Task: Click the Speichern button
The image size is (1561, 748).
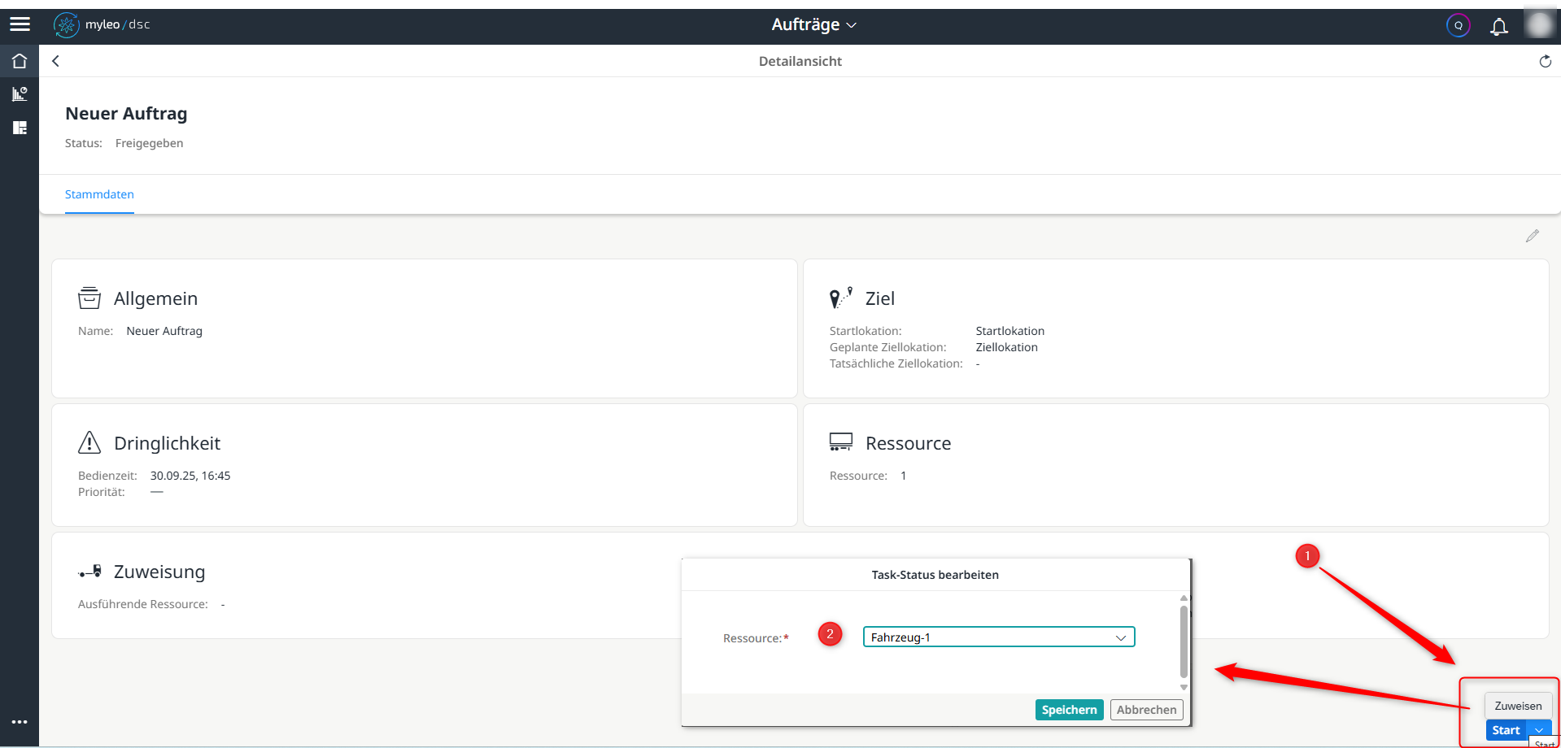Action: (x=1069, y=710)
